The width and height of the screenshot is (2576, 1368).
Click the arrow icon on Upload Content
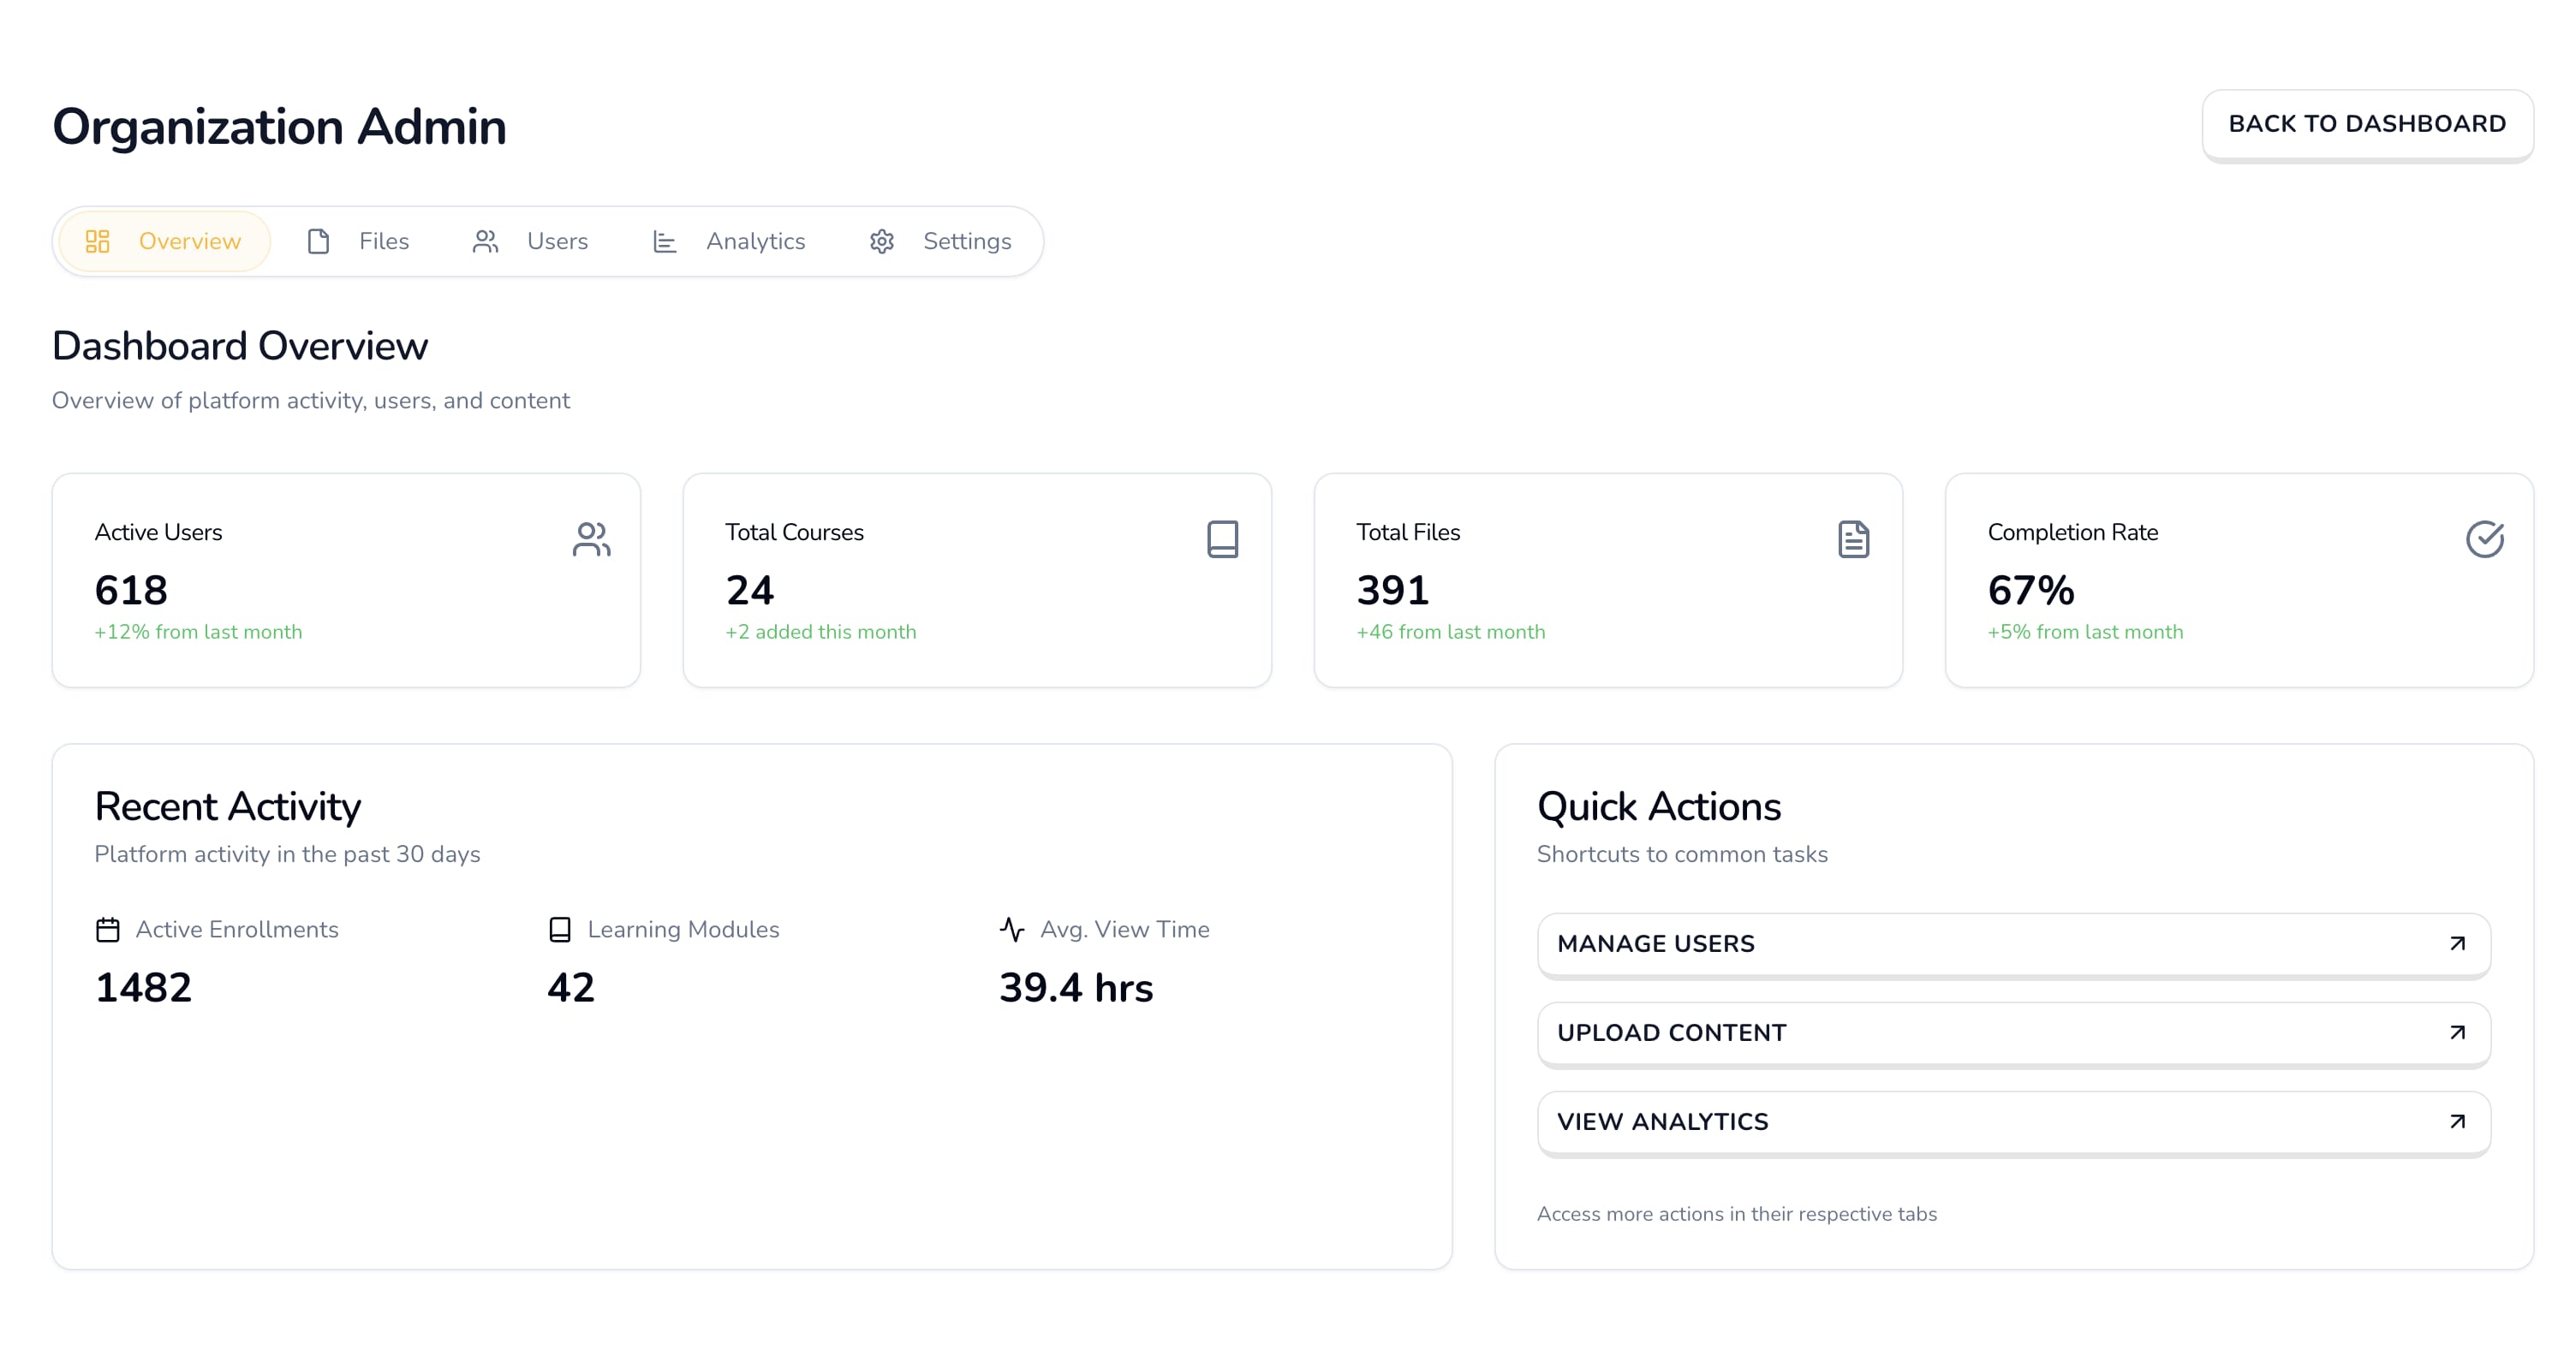coord(2457,1033)
